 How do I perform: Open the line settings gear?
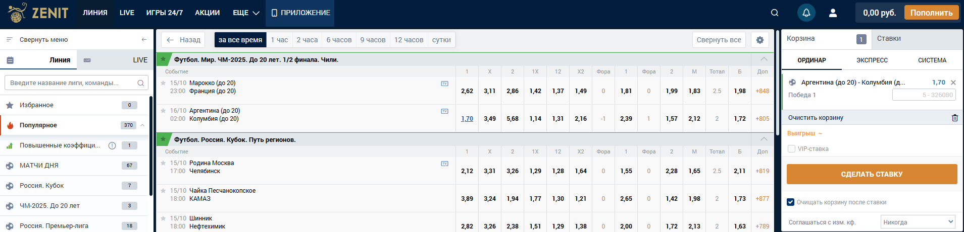click(x=760, y=40)
